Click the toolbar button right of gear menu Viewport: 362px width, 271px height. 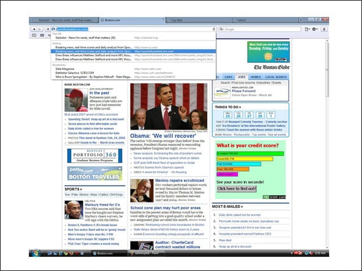324,29
